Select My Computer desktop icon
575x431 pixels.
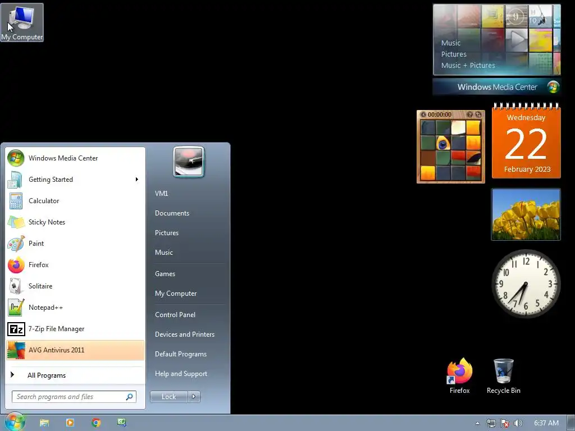[22, 22]
